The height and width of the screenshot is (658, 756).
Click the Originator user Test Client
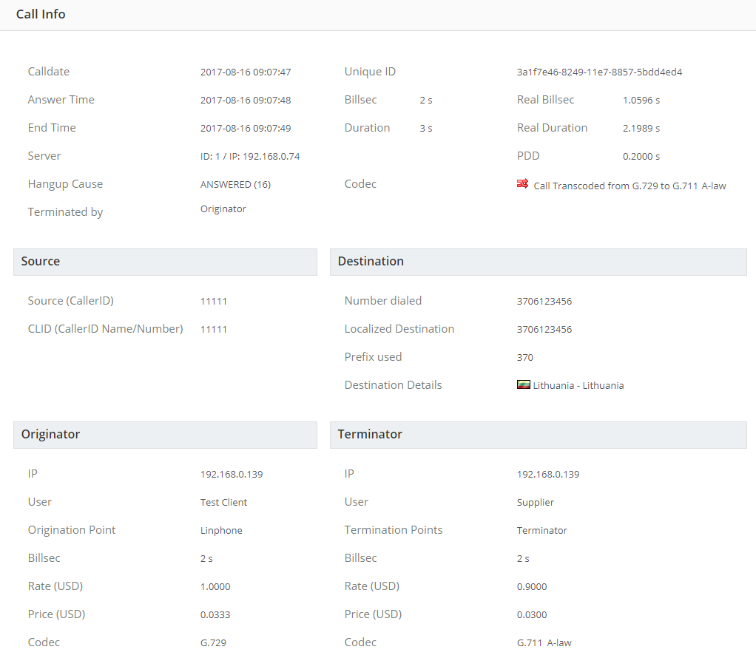[223, 502]
